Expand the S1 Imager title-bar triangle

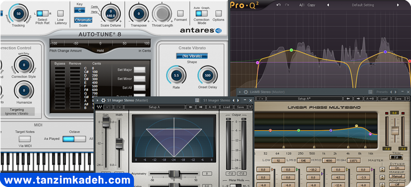coord(98,100)
